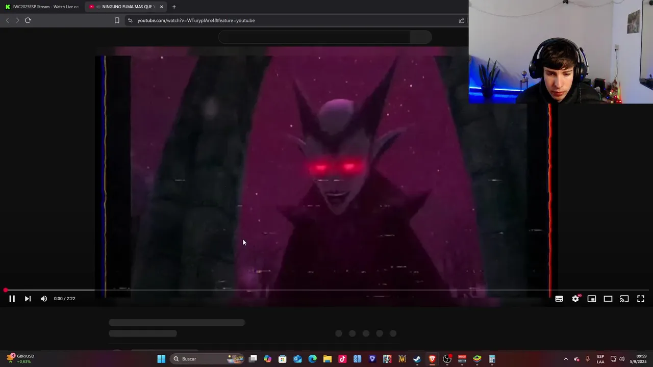Open video player settings gear

click(x=575, y=299)
